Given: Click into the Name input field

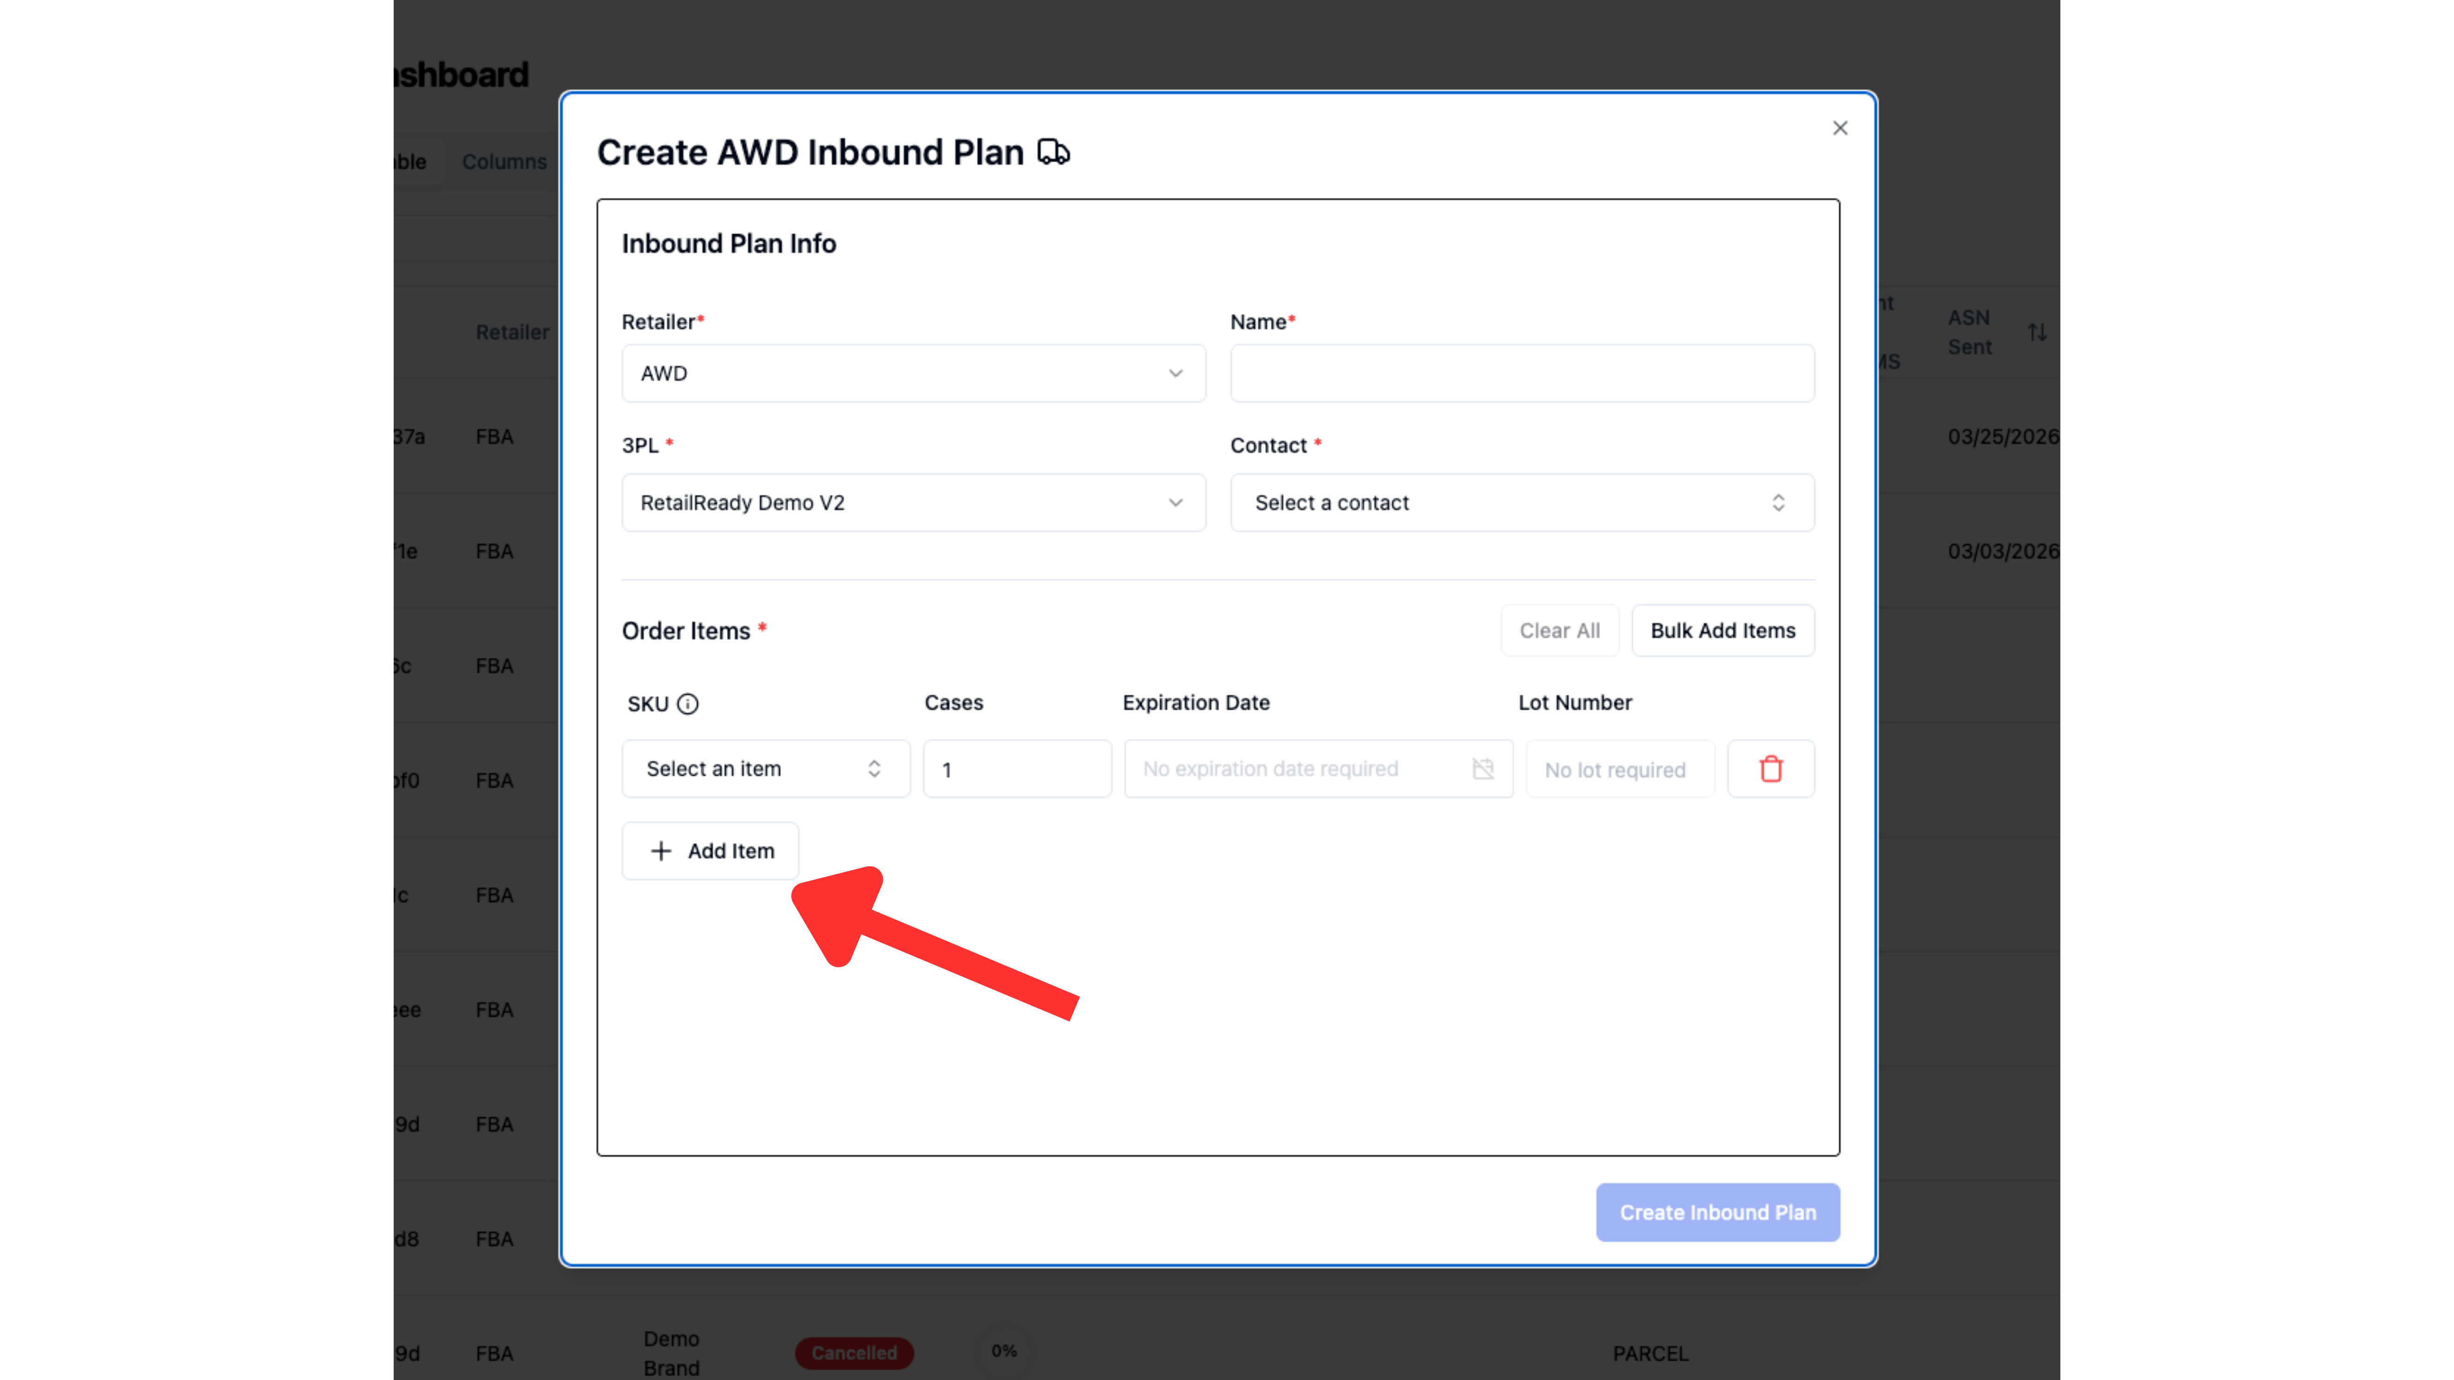Looking at the screenshot, I should click(1521, 373).
